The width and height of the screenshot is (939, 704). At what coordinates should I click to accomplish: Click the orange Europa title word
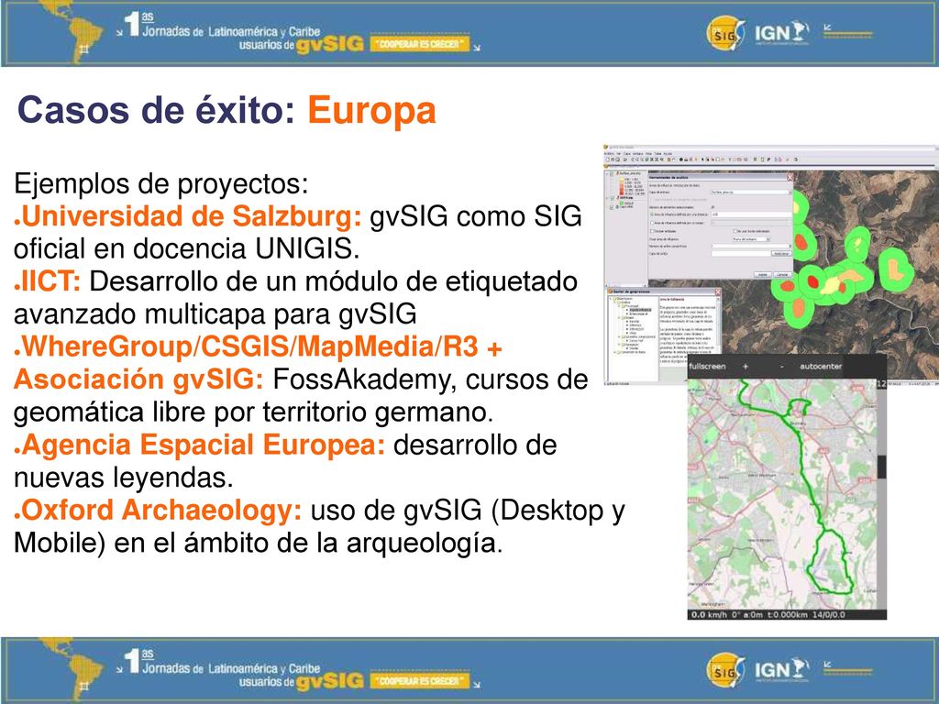pyautogui.click(x=372, y=111)
